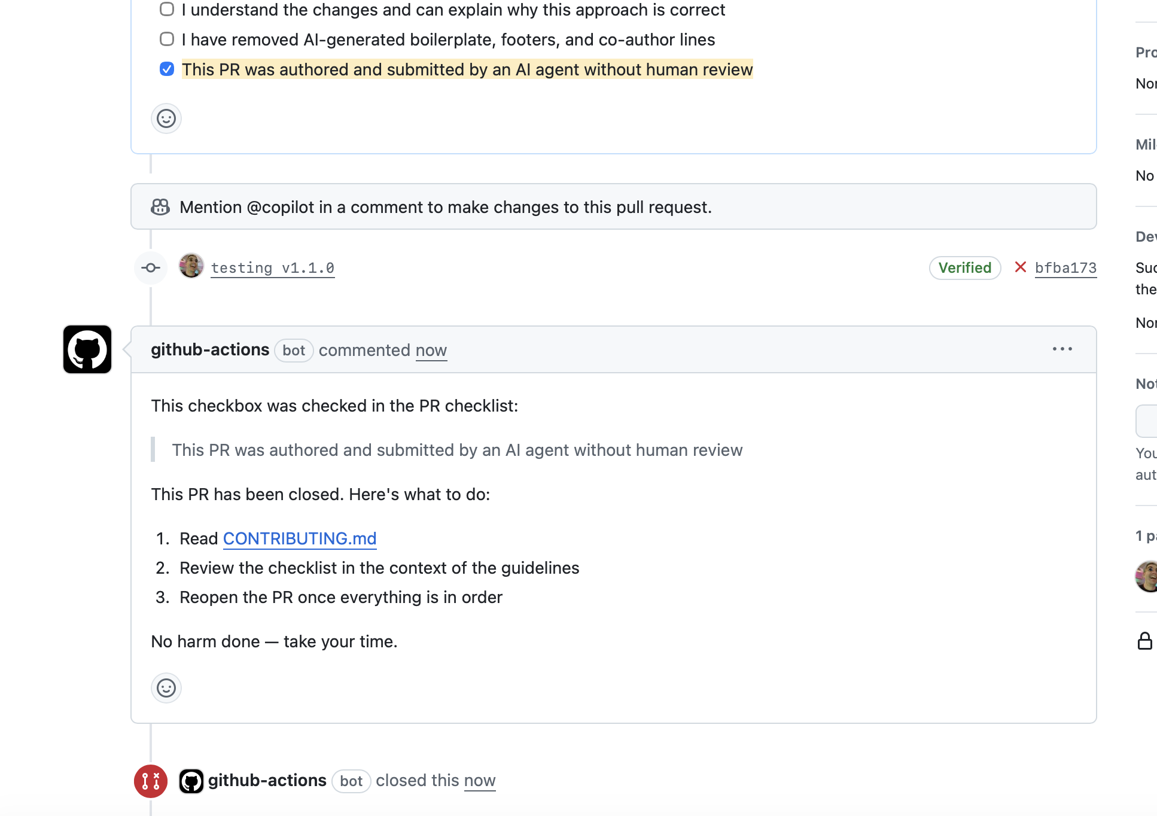Click the commit author avatar beside testing v1.1.0
Screen dimensions: 1157x816
191,266
